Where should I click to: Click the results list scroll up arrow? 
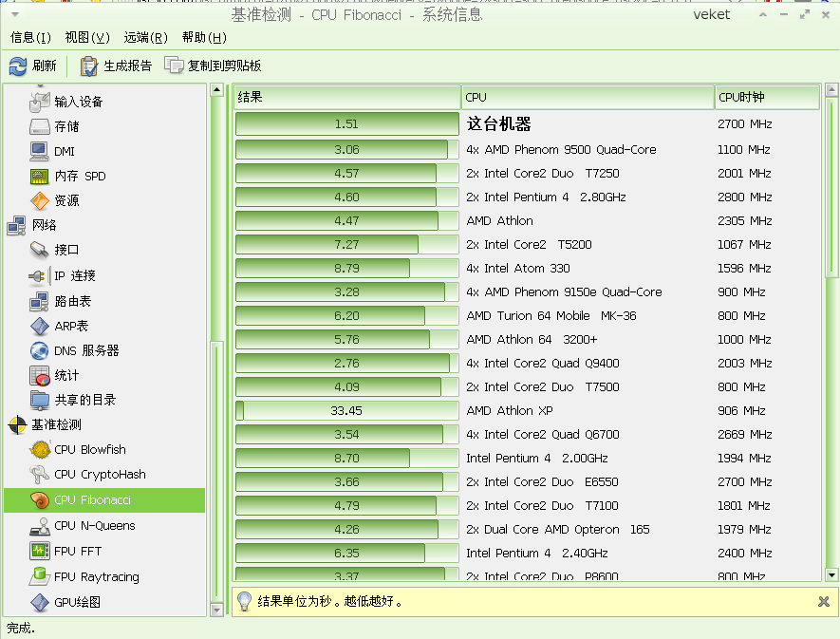pos(831,89)
